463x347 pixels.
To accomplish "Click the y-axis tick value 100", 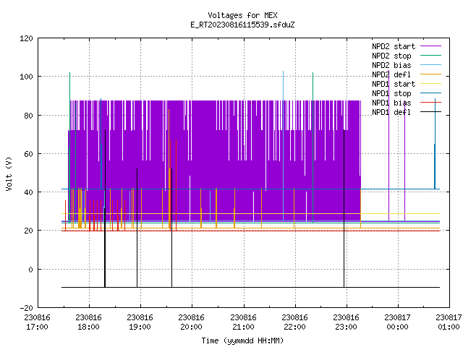I will tap(26, 77).
